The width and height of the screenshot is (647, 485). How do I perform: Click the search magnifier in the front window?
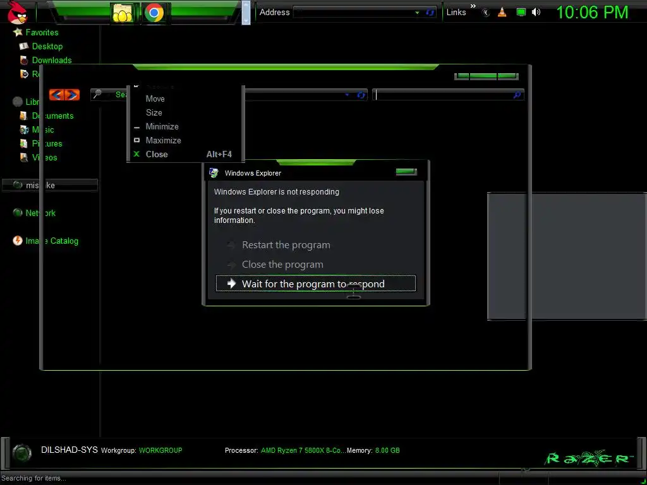[517, 95]
